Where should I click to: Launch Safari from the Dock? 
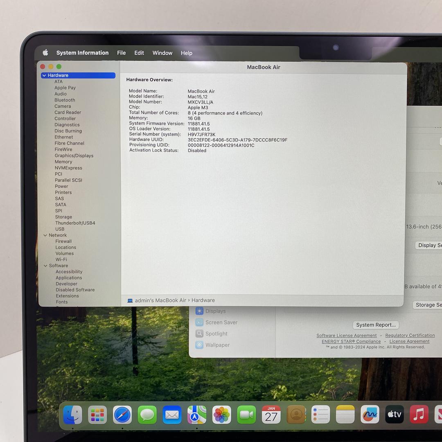(122, 415)
